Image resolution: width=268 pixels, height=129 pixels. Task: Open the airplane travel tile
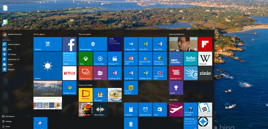[x=176, y=109]
